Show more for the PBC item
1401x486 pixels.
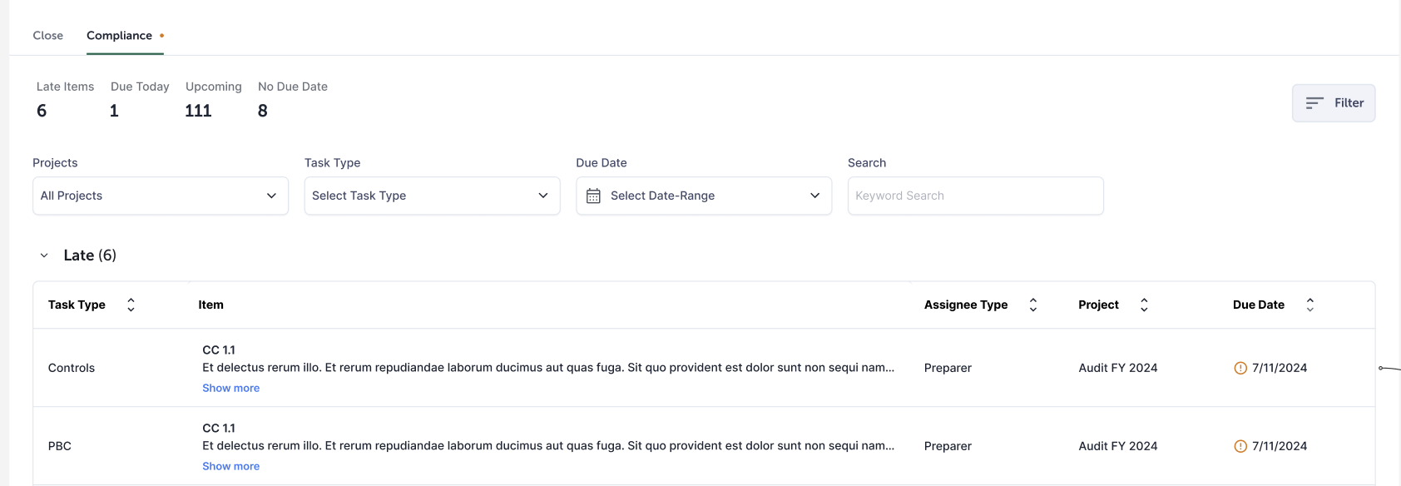tap(230, 466)
